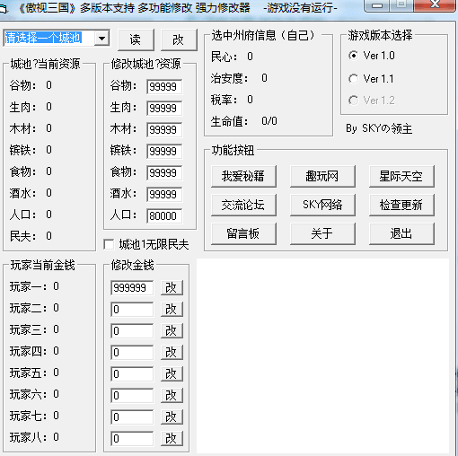Screen dimensions: 458x456
Task: Click the money input for 玩家八
Action: [x=132, y=439]
